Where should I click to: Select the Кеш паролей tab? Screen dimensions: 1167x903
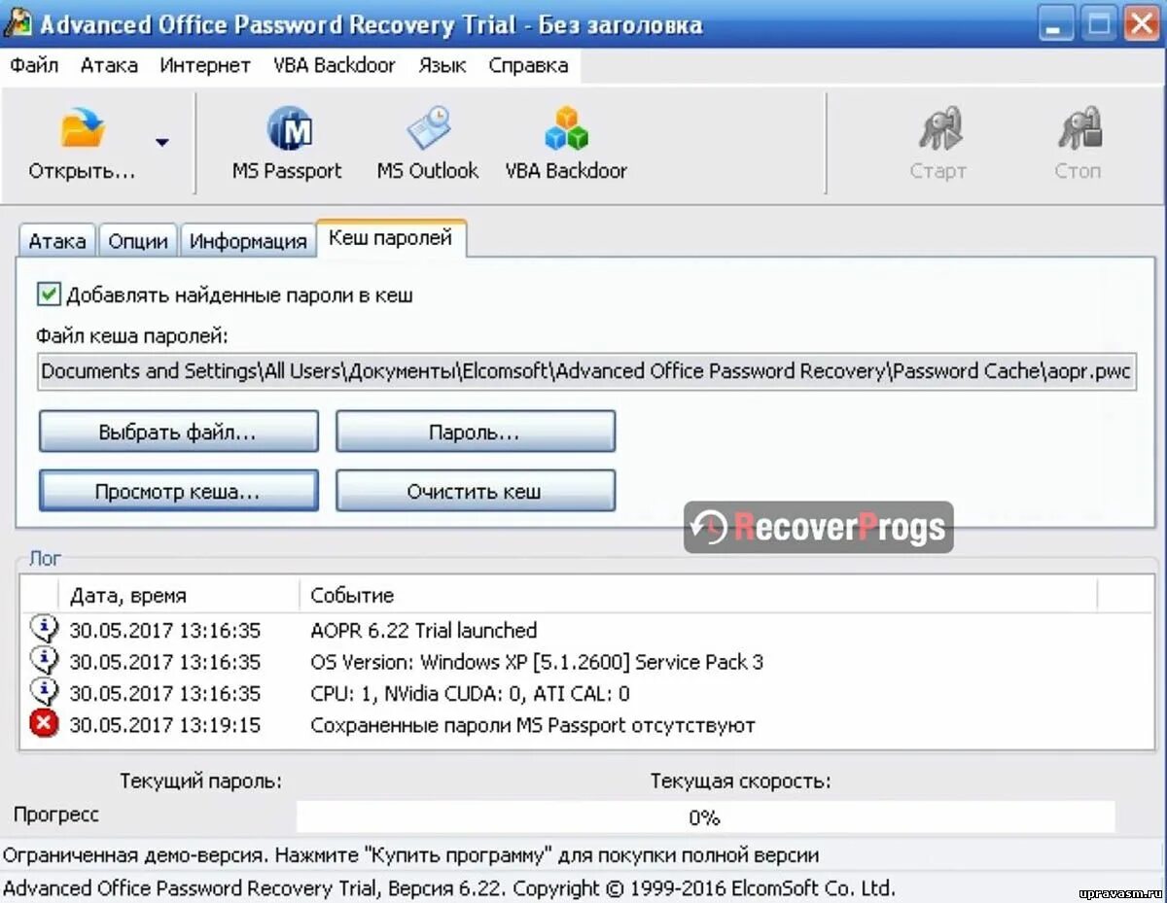[391, 237]
